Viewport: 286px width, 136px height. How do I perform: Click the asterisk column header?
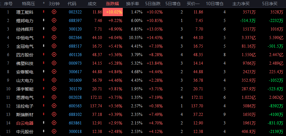pos(44,3)
